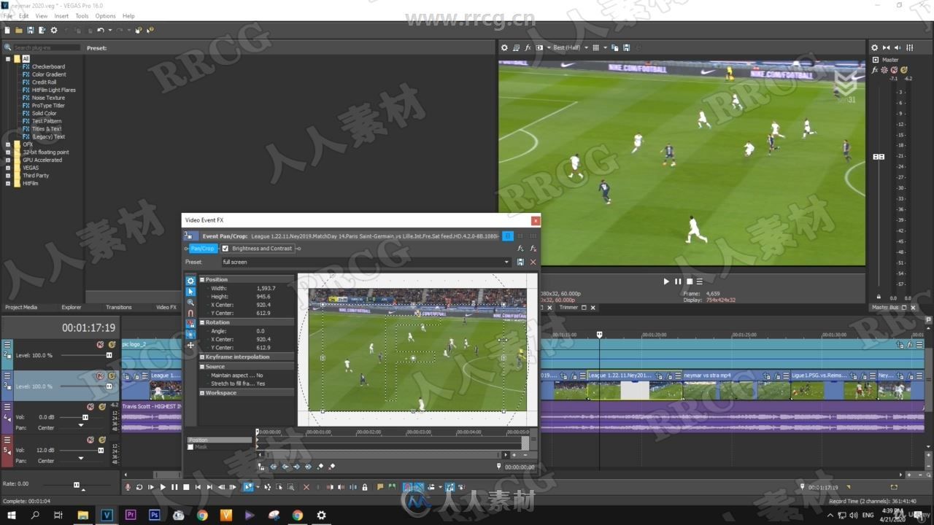Toggle Enable Snapping in timeline toolbar
This screenshot has height=525, width=934.
click(408, 487)
